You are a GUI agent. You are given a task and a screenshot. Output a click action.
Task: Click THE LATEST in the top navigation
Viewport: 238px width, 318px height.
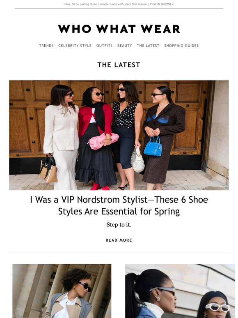[148, 46]
